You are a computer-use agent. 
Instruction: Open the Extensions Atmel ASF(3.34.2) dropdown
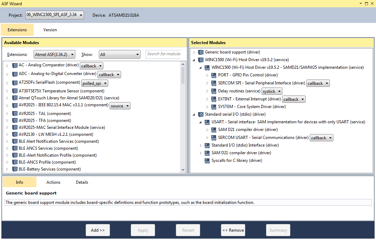click(x=54, y=55)
